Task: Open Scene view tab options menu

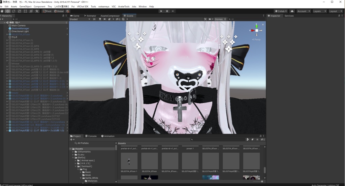Action: point(263,15)
